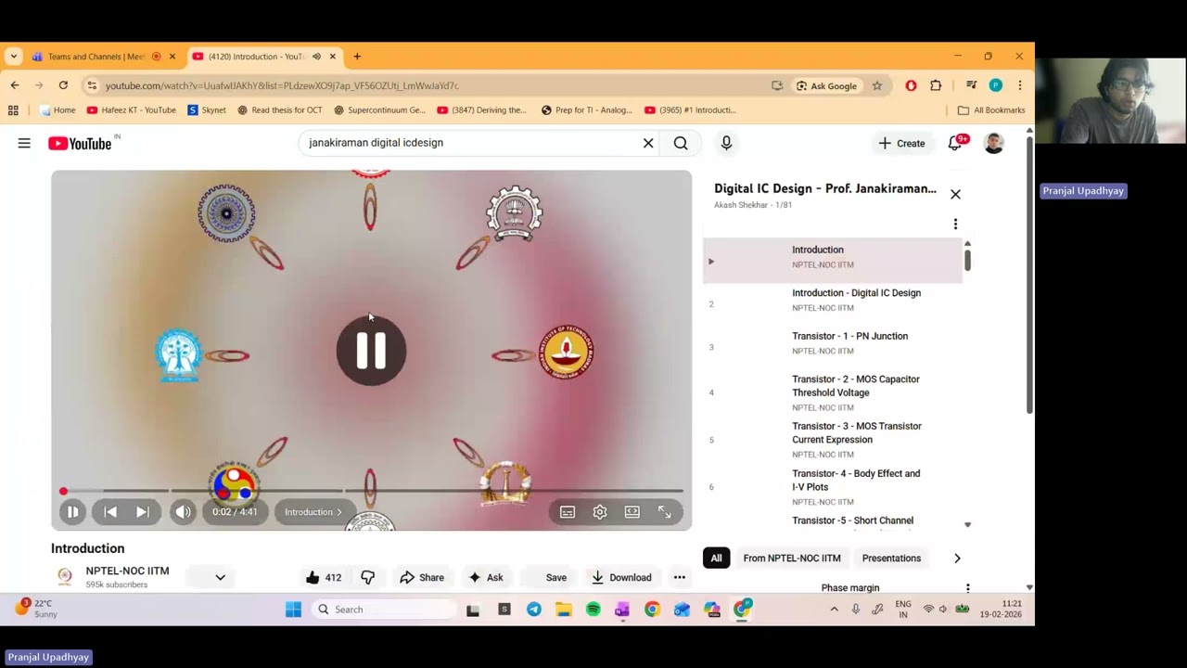Open more actions below the video
Screen dimensions: 1187x668
coord(680,577)
